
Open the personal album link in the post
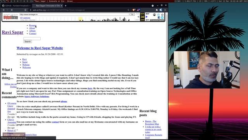tap(64, 101)
